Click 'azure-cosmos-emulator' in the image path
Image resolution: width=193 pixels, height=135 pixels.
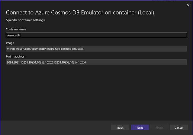pyautogui.click(x=68, y=49)
